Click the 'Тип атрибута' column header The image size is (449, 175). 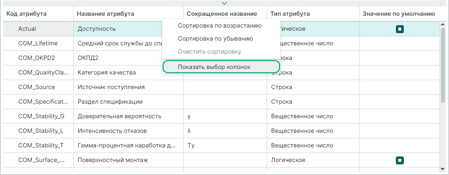click(x=290, y=14)
